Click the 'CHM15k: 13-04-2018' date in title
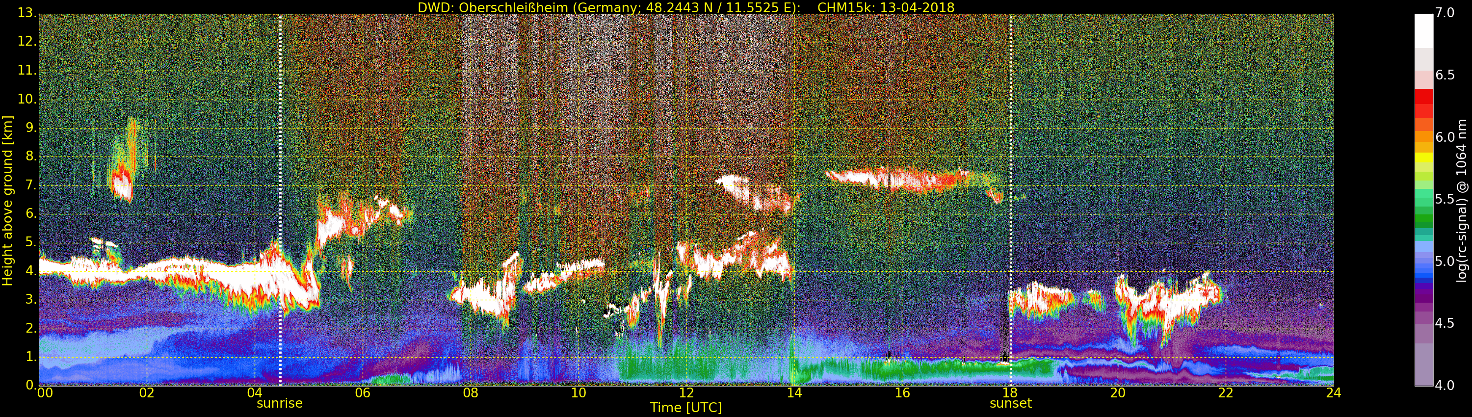Viewport: 1472px width, 417px height. [x=886, y=7]
